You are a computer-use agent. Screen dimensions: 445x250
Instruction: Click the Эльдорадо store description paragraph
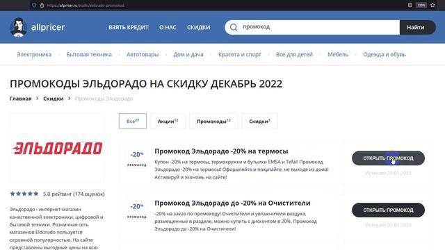(56, 228)
